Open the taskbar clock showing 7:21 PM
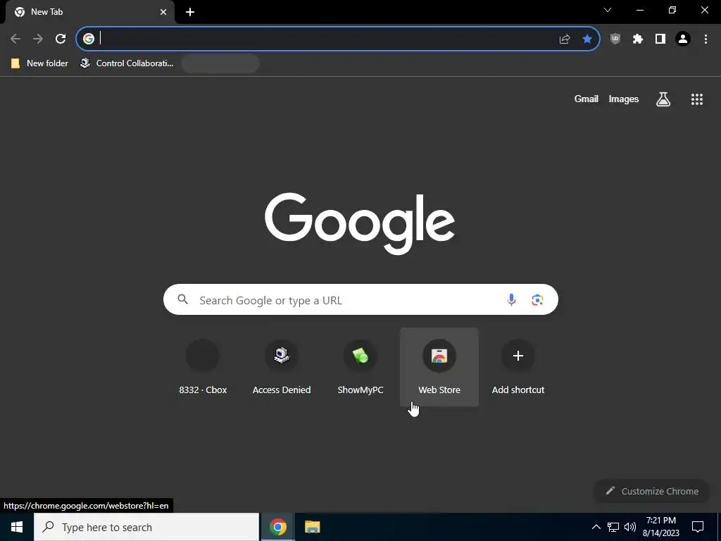 (660, 527)
